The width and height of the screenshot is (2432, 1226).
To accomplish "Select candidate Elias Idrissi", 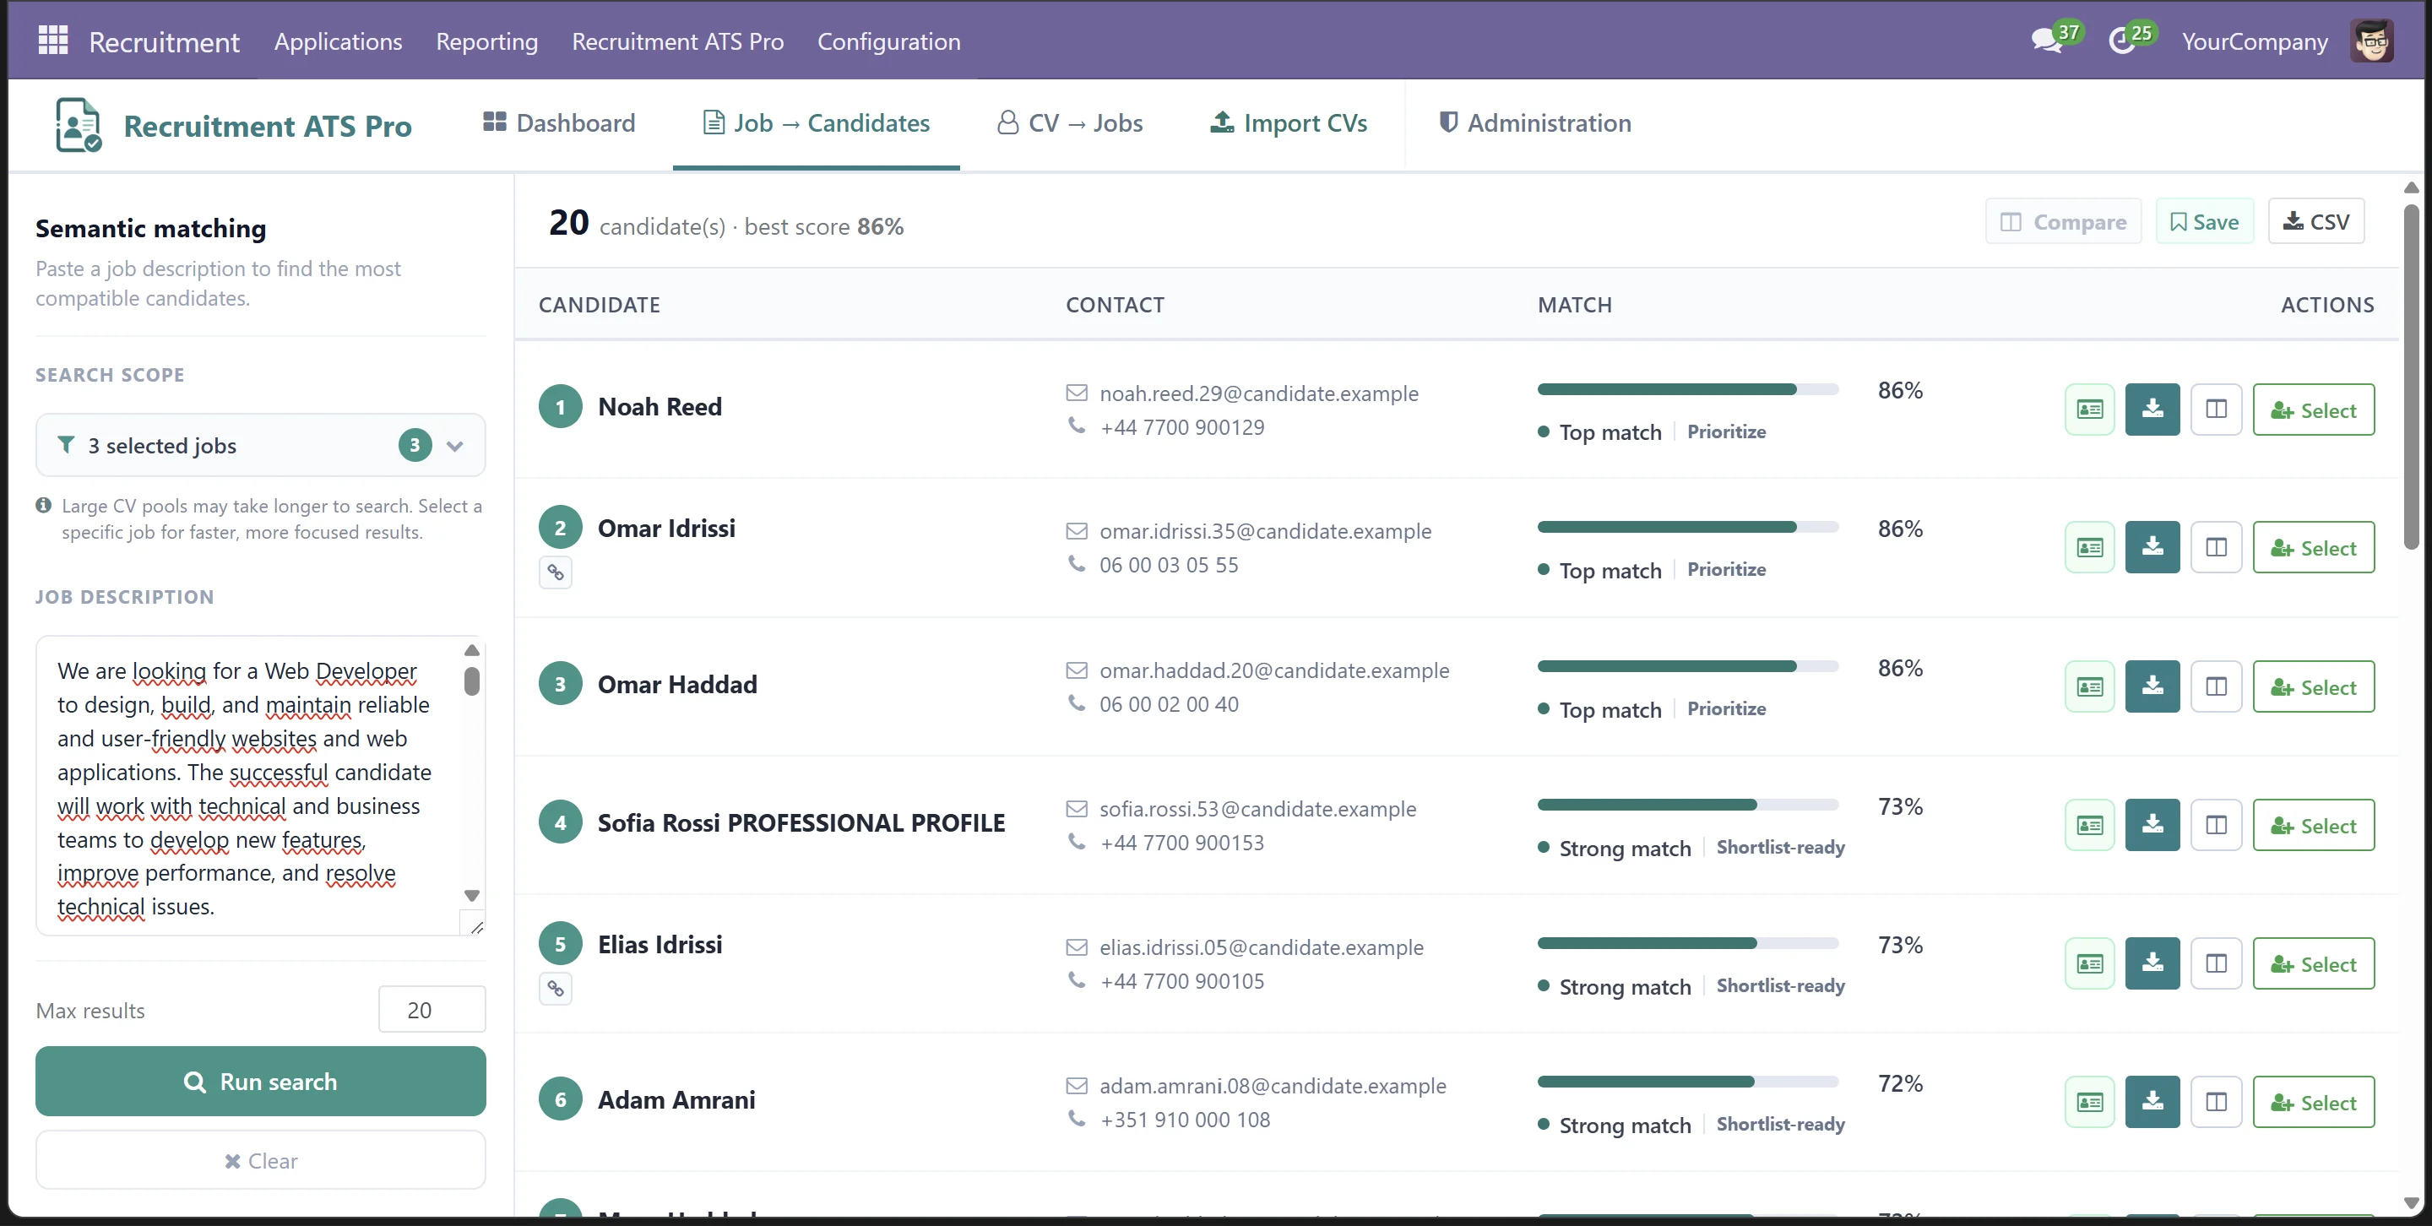I will click(2313, 963).
